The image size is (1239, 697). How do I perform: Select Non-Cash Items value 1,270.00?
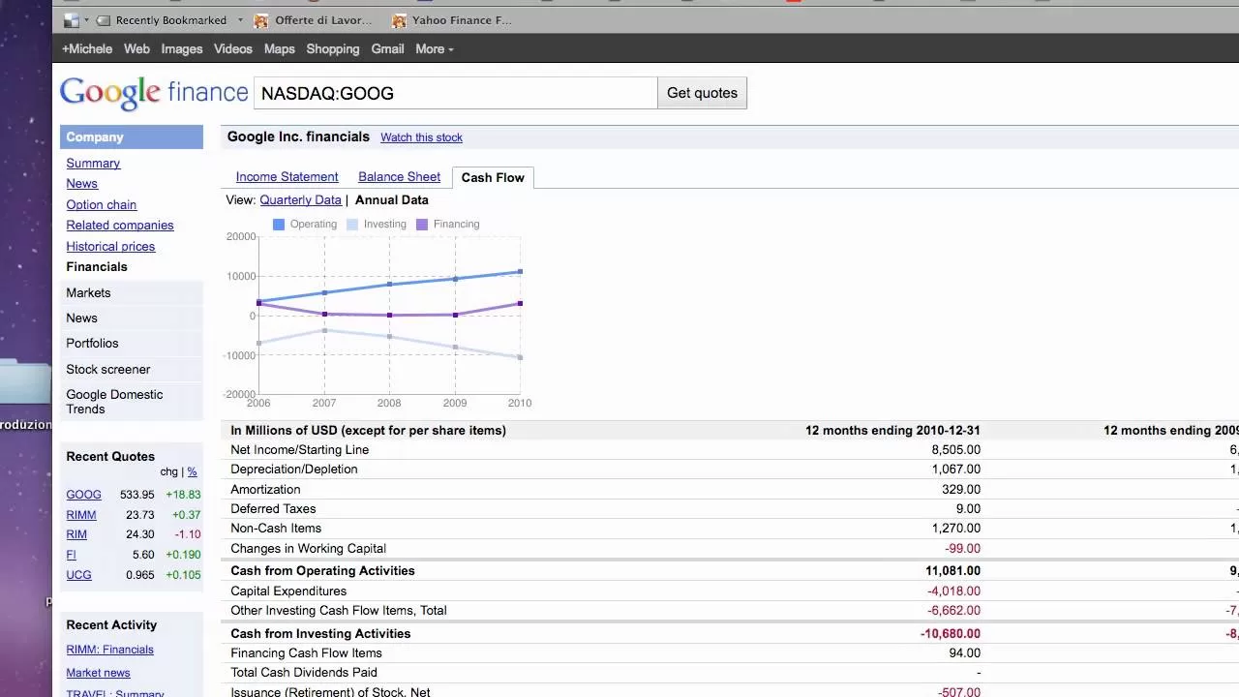955,528
